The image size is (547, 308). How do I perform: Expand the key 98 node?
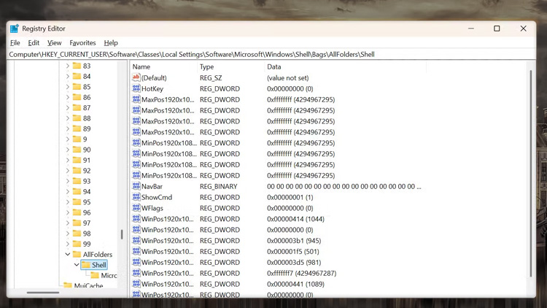click(x=68, y=234)
